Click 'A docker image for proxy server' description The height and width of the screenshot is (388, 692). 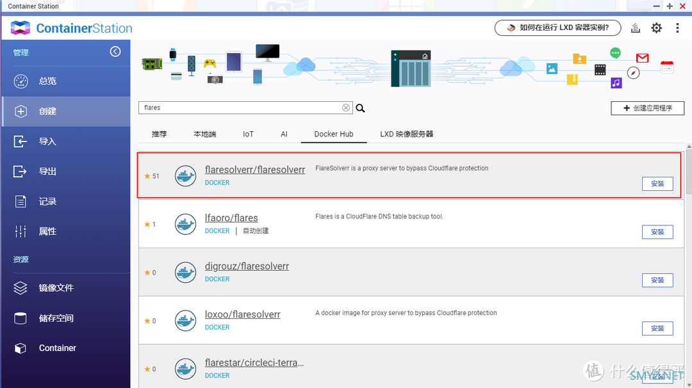tap(406, 312)
